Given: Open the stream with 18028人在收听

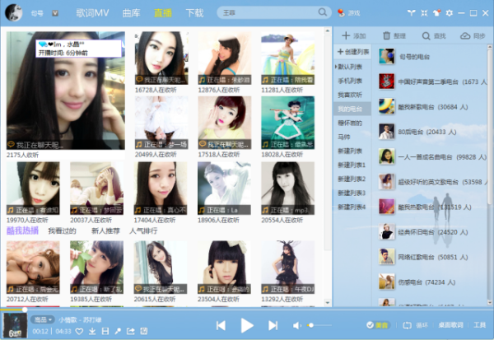Looking at the screenshot, I should (x=287, y=123).
